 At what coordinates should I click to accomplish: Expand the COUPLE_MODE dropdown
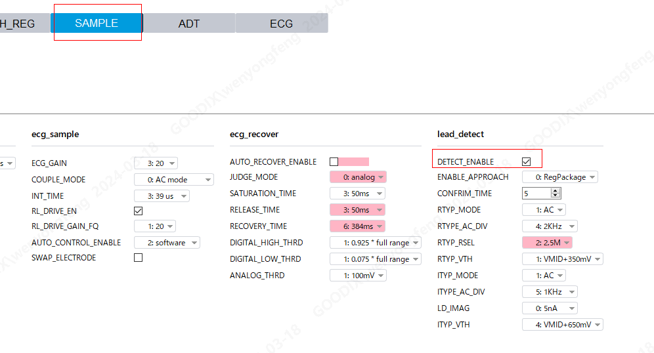tap(173, 180)
